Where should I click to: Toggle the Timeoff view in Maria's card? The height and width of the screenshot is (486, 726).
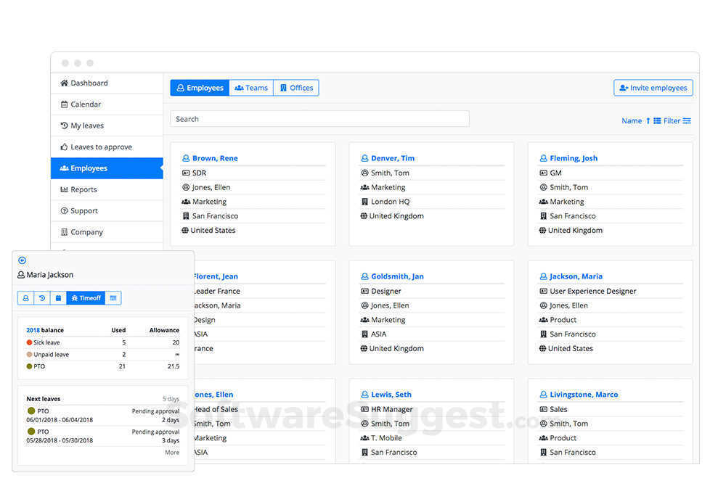click(86, 297)
